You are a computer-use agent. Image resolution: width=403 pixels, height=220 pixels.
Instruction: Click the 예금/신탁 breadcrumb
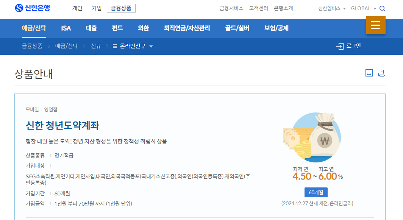pos(66,46)
